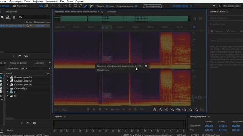The image size is (243, 136).
Task: Switch to the Маркеры tab
Action: (x=39, y=63)
